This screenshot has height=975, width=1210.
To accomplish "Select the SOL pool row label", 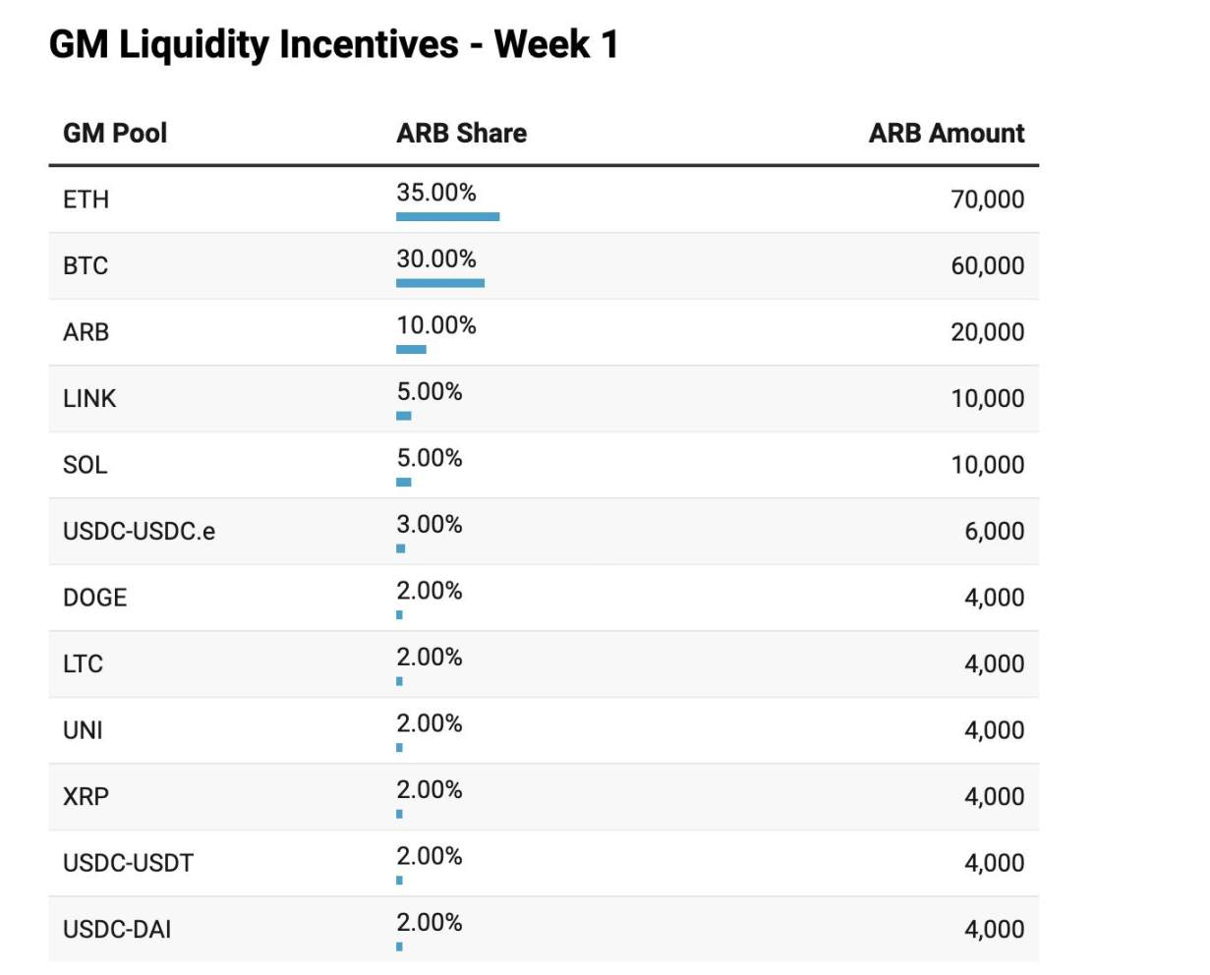I will coord(86,465).
